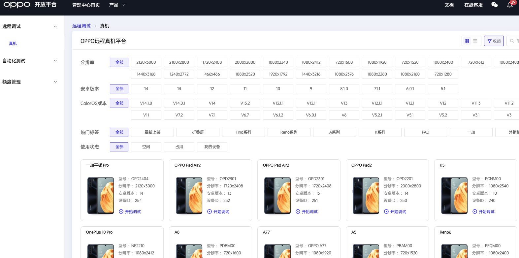Click K5 device phone thumbnail
Image resolution: width=519 pixels, height=258 pixels.
(454, 196)
